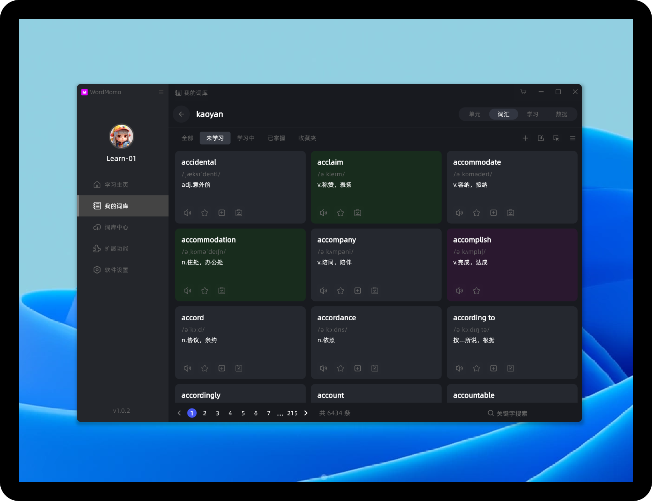Click the Learn-01 profile avatar
The image size is (652, 501).
[x=121, y=136]
